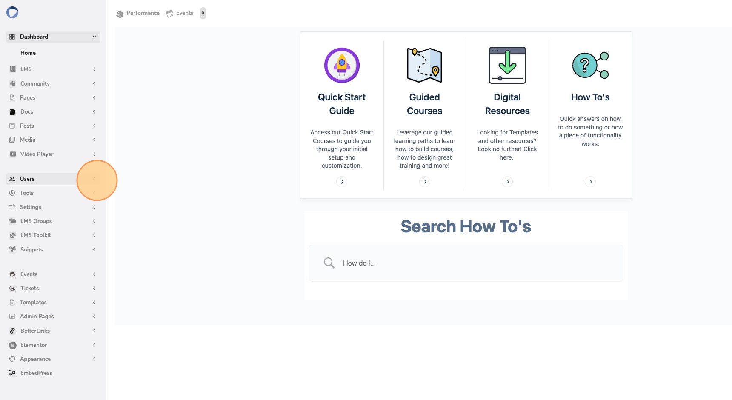732x400 pixels.
Task: Click the LMS Toolkit icon
Action: [x=12, y=235]
